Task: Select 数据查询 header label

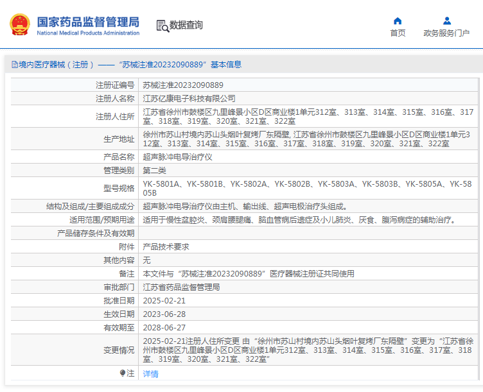Action: click(186, 25)
